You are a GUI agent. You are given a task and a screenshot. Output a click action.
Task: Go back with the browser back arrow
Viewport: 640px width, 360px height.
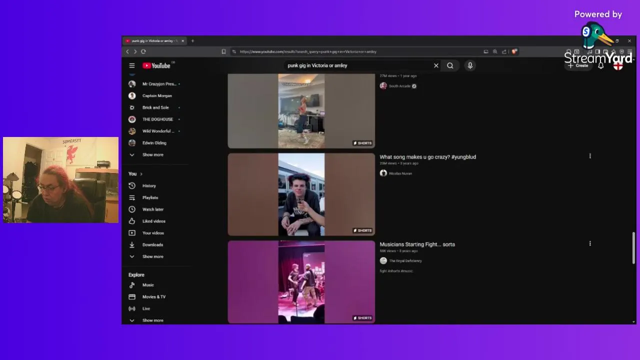[x=127, y=51]
